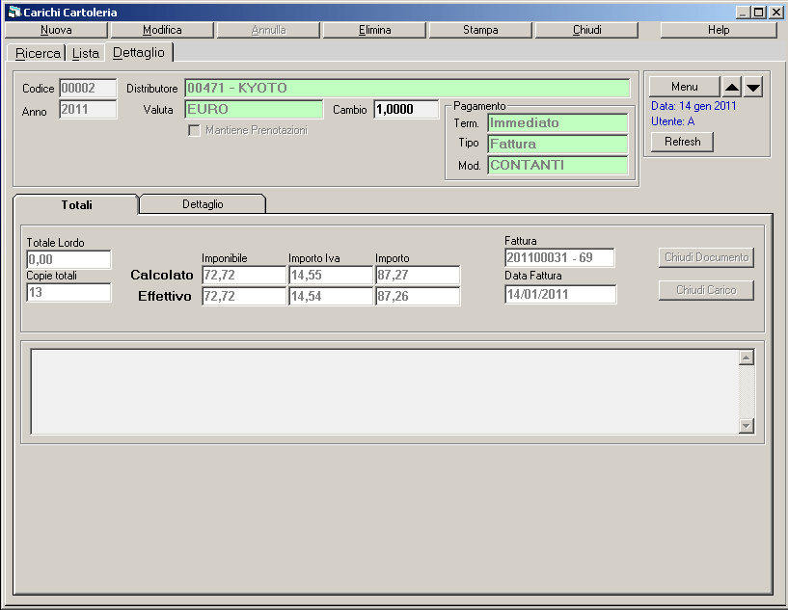Click the Tipo field showing Fattura
The height and width of the screenshot is (610, 788).
pos(557,145)
